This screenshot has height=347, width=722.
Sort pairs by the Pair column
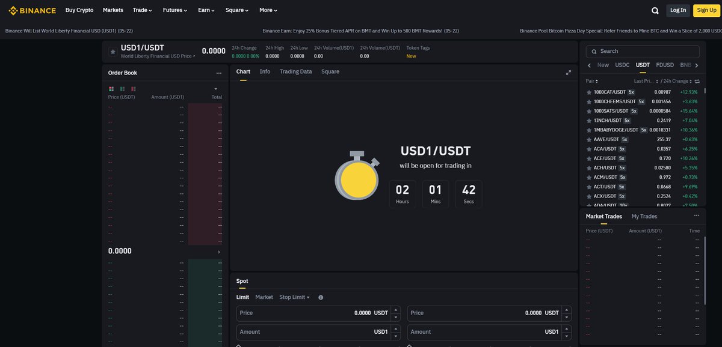[591, 81]
